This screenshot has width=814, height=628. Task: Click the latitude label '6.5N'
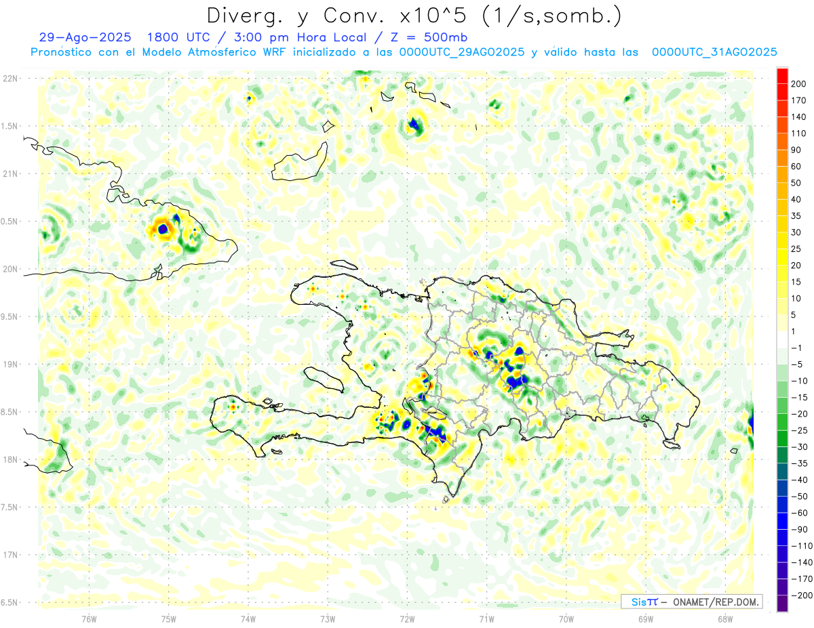pos(10,602)
